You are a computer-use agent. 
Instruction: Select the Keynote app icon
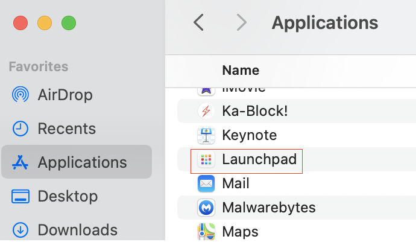coord(206,135)
